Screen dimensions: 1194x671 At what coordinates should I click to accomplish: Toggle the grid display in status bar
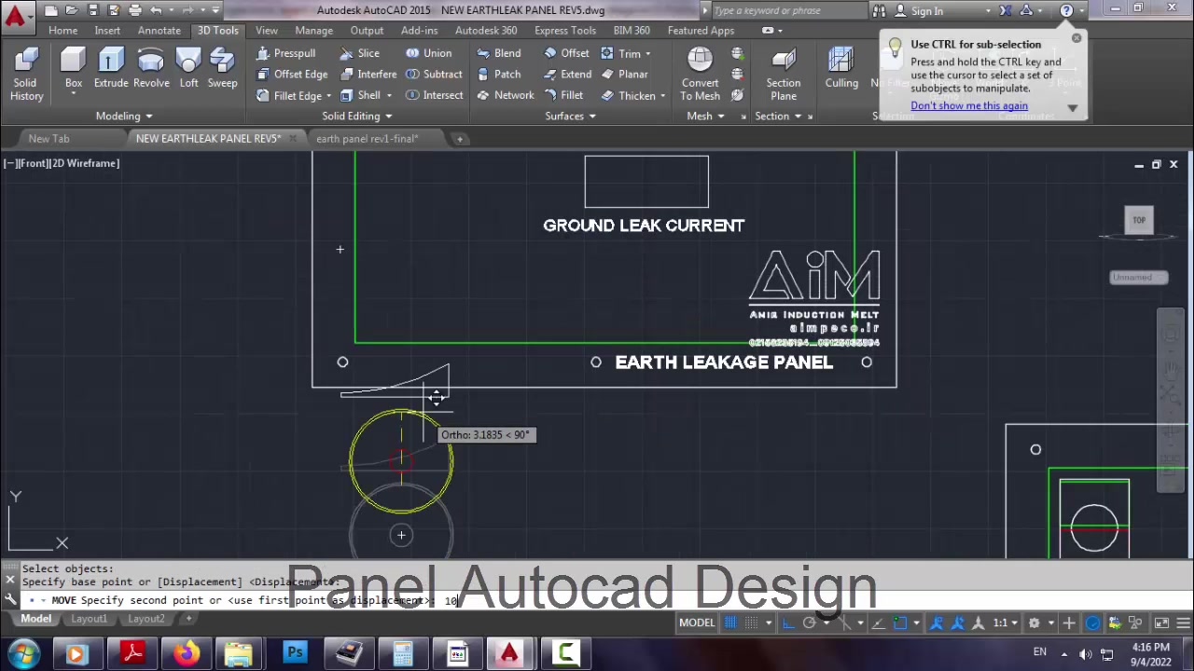point(731,623)
